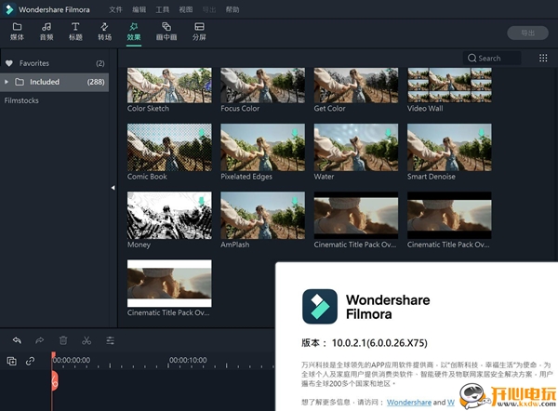Click the redo arrow icon

39,340
